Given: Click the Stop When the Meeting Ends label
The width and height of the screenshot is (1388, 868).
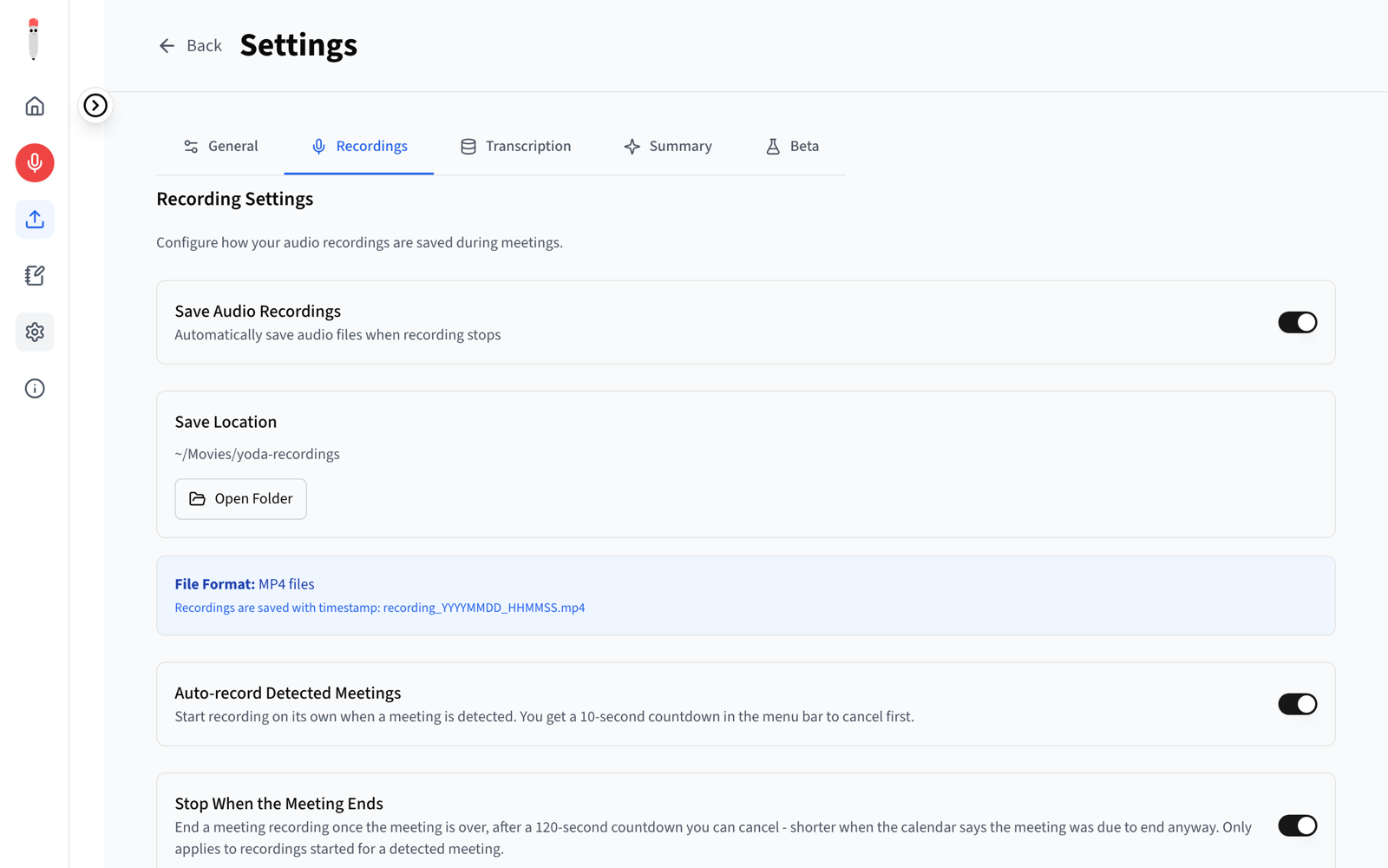Looking at the screenshot, I should pos(278,804).
